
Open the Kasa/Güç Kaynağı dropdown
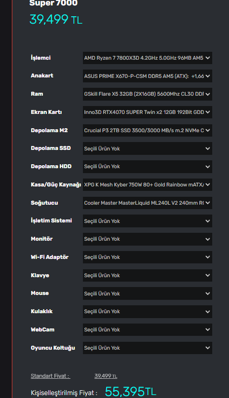pos(147,184)
